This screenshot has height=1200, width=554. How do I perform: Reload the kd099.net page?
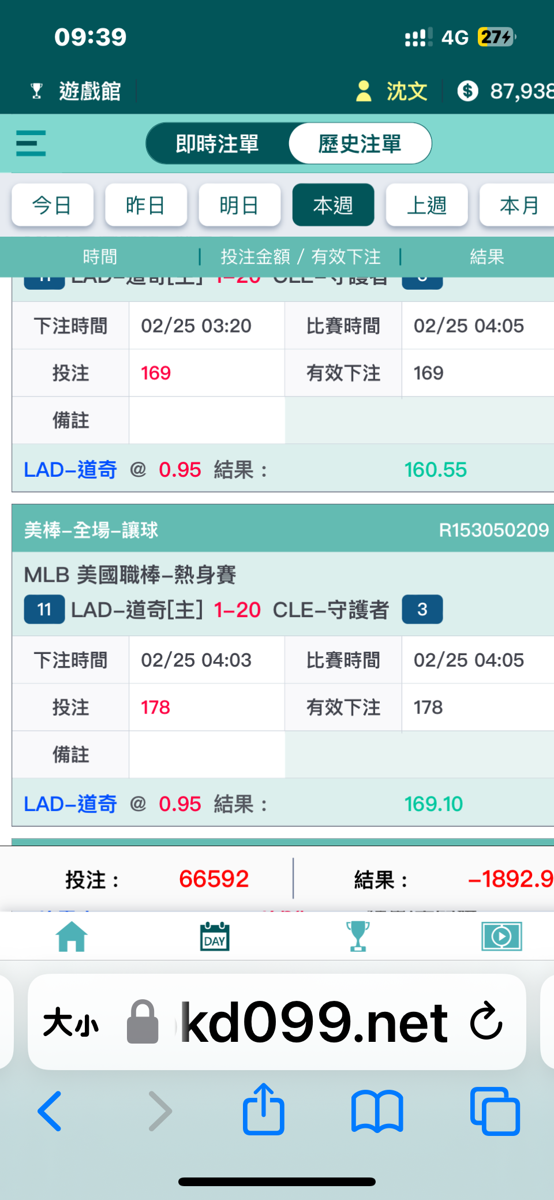click(x=486, y=1021)
